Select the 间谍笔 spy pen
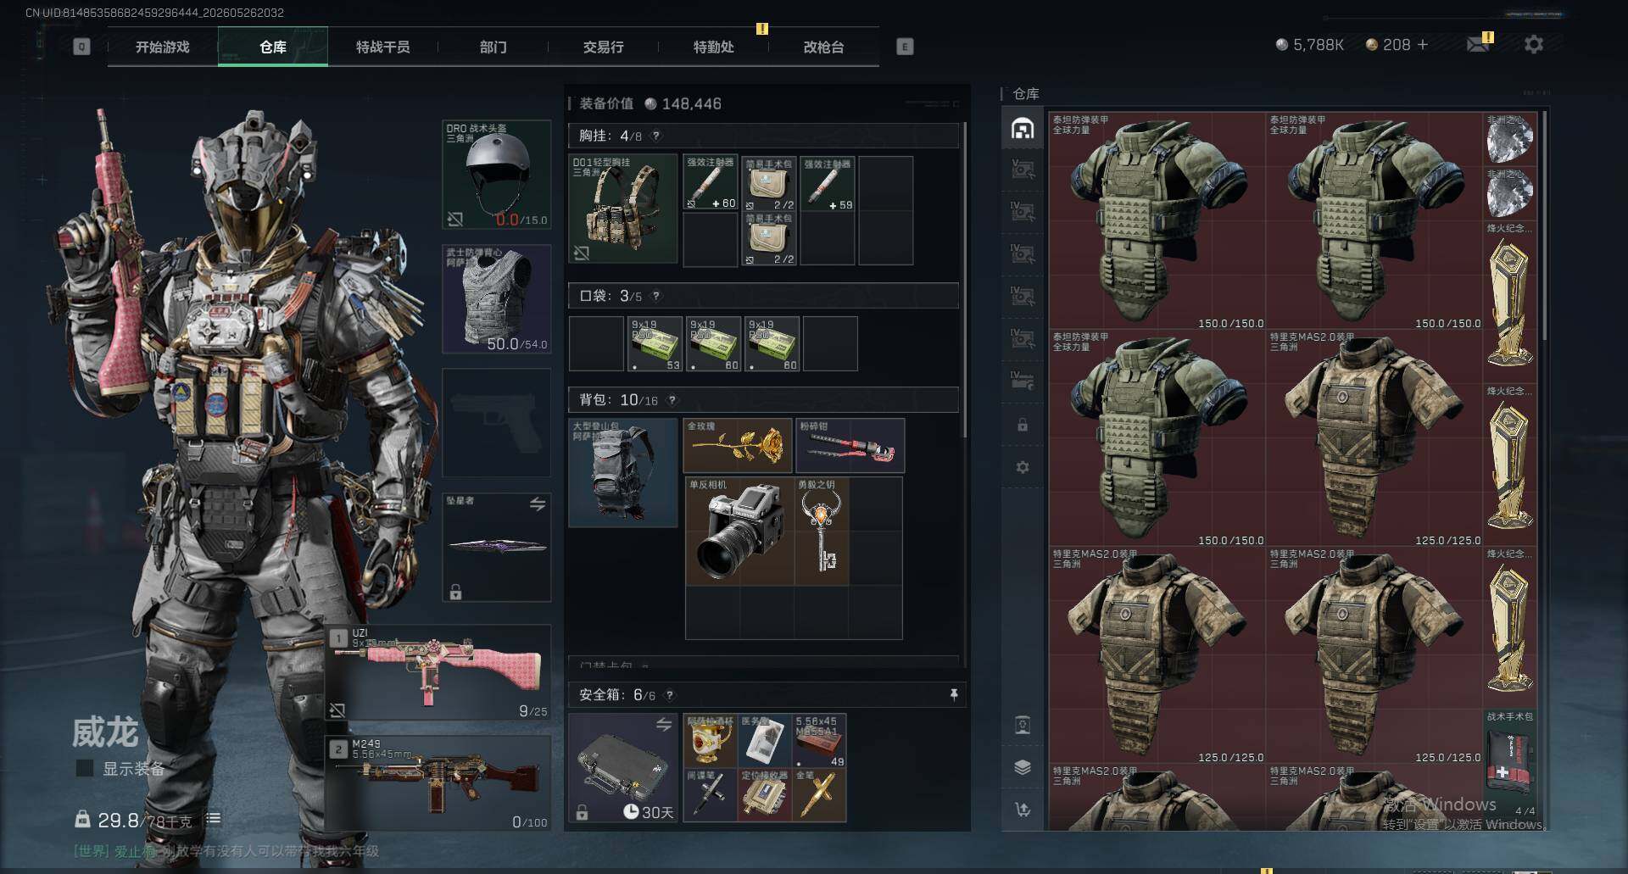This screenshot has height=874, width=1628. pos(711,794)
